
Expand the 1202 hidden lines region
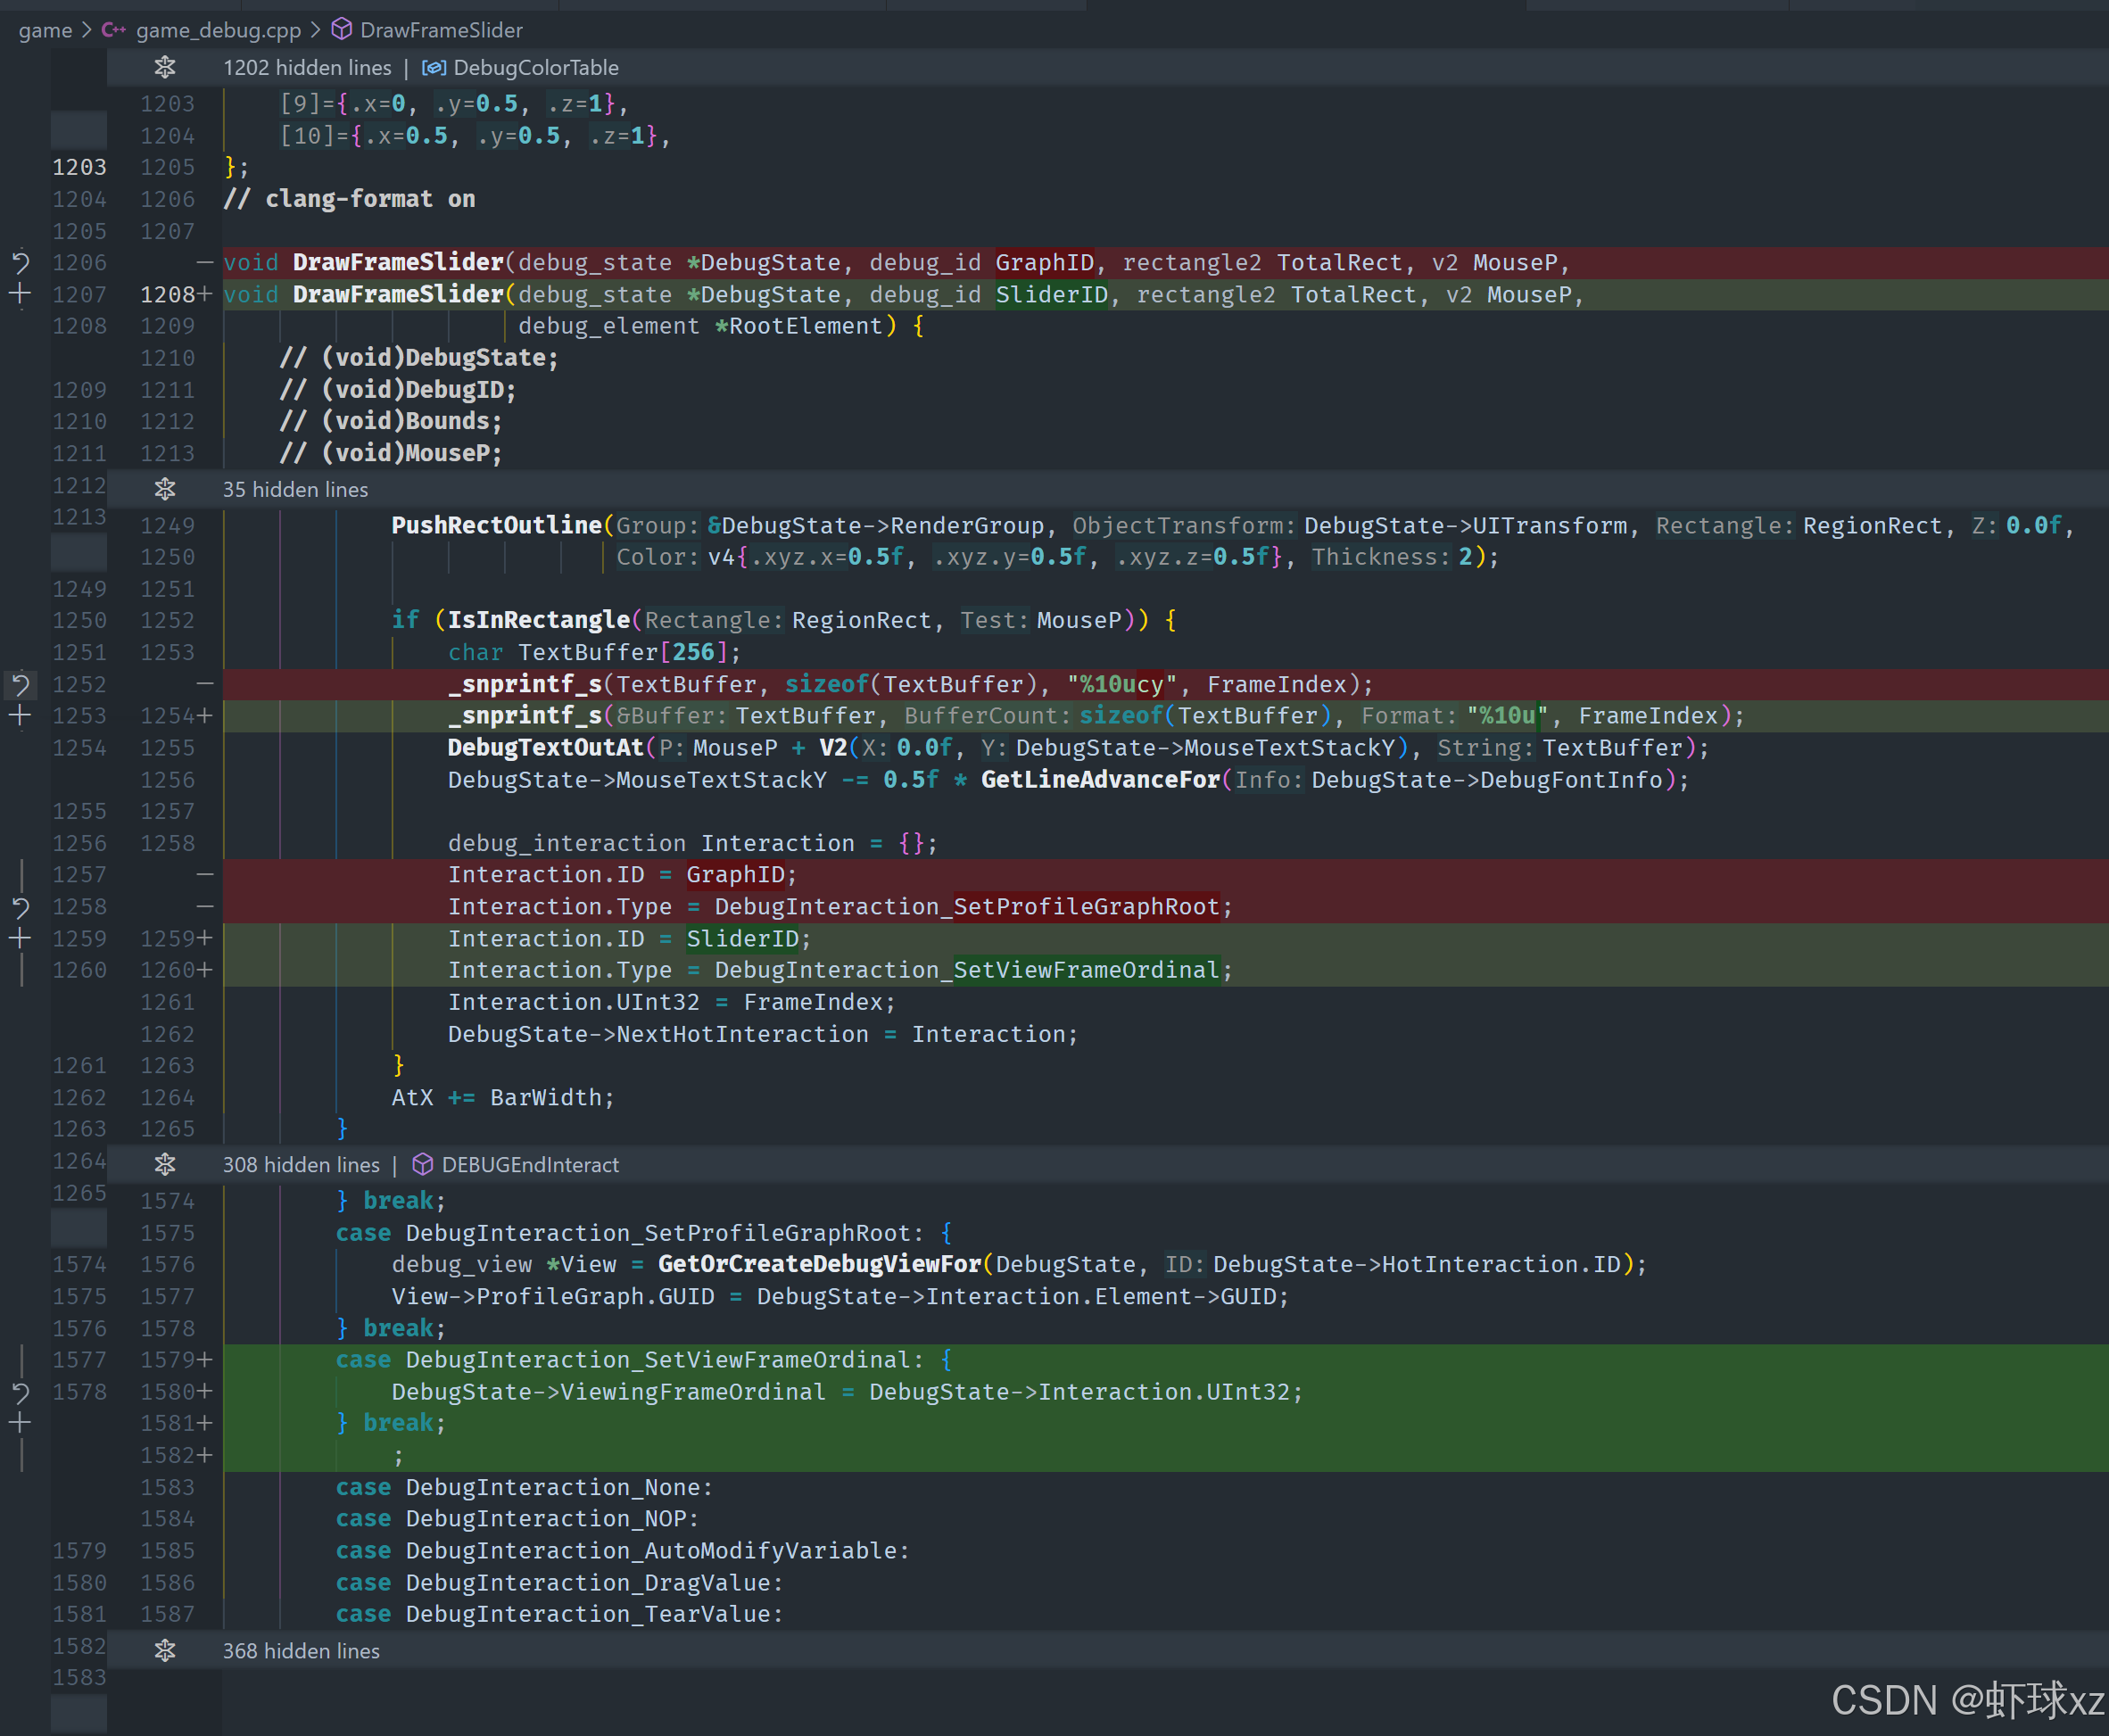[x=165, y=68]
